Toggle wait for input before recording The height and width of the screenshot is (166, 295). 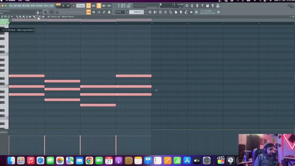coord(94,6)
